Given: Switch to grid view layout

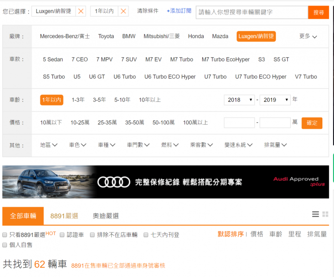Looking at the screenshot, I should [325, 214].
